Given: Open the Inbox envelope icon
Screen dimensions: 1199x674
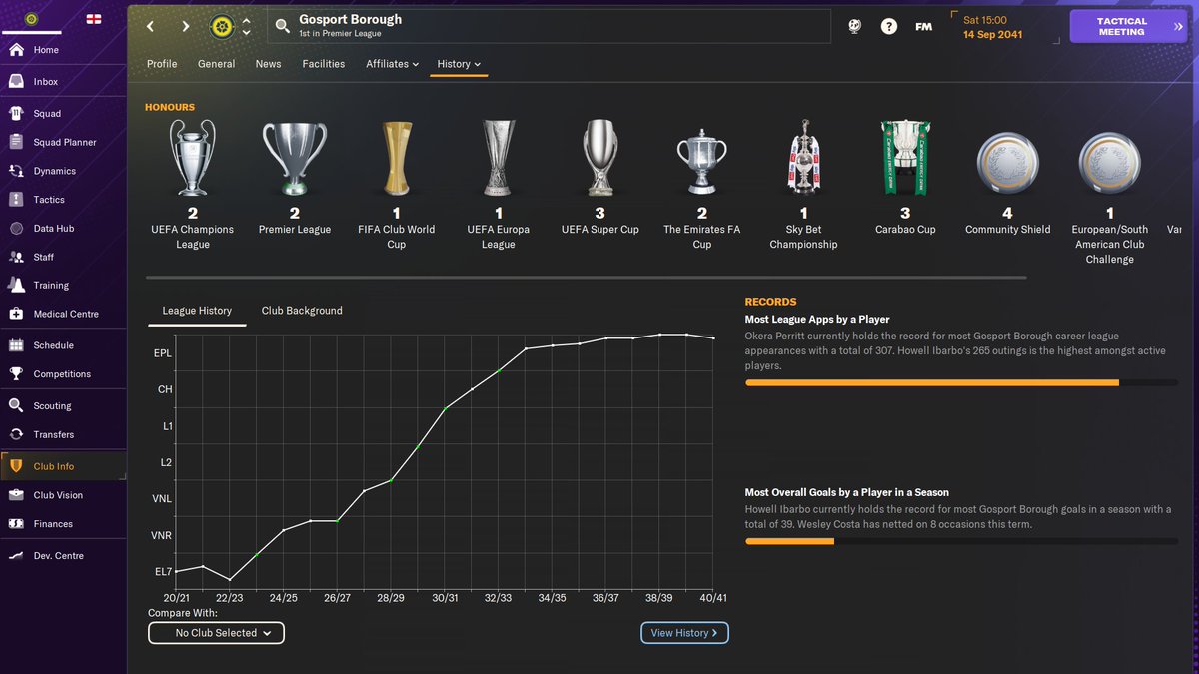Looking at the screenshot, I should (16, 82).
